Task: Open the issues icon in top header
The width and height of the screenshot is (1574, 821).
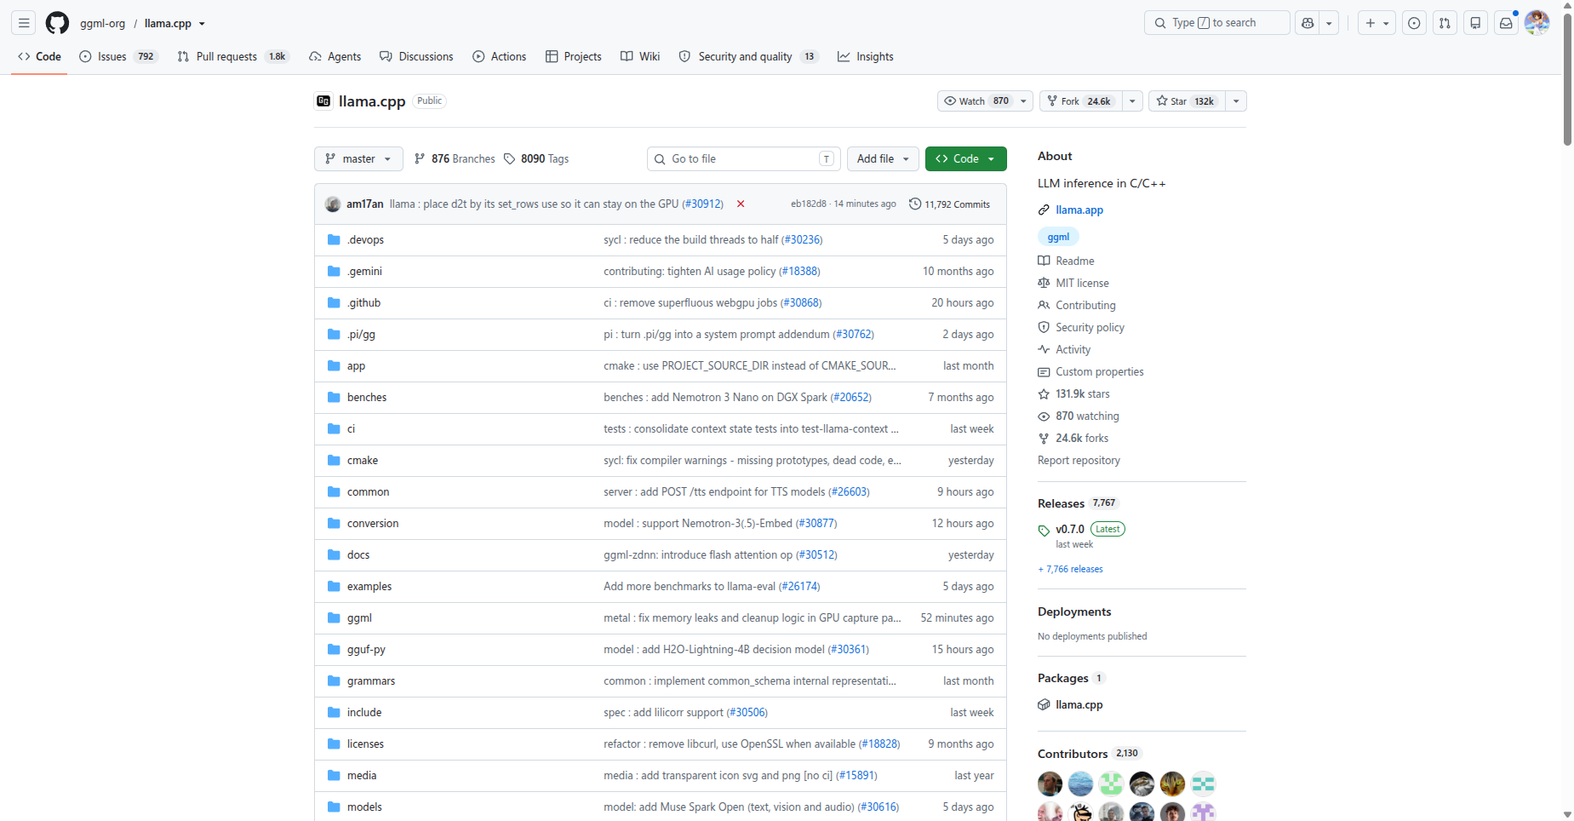Action: point(1414,23)
